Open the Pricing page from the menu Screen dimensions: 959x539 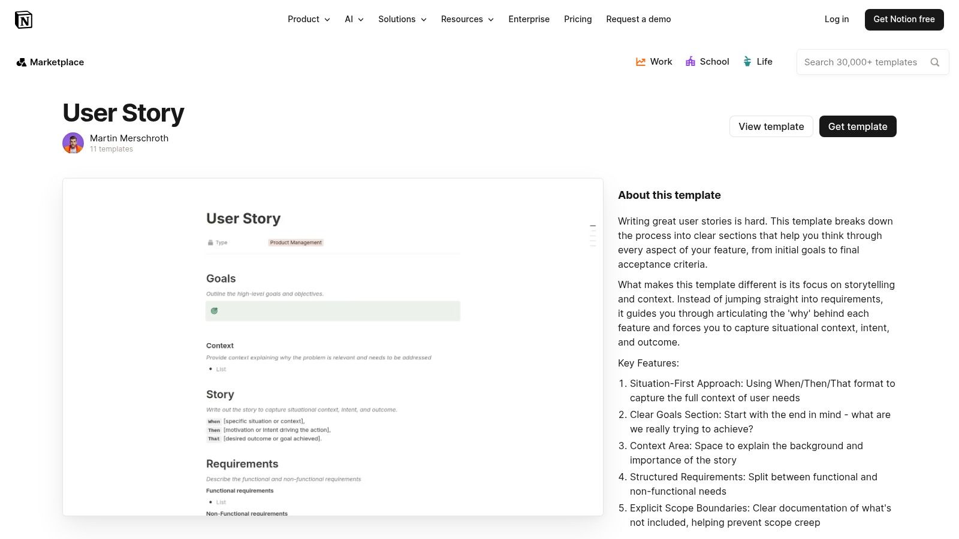(577, 19)
